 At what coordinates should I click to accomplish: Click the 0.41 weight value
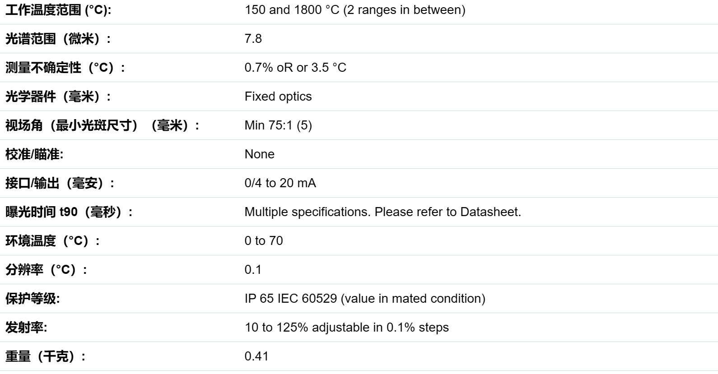click(x=256, y=356)
